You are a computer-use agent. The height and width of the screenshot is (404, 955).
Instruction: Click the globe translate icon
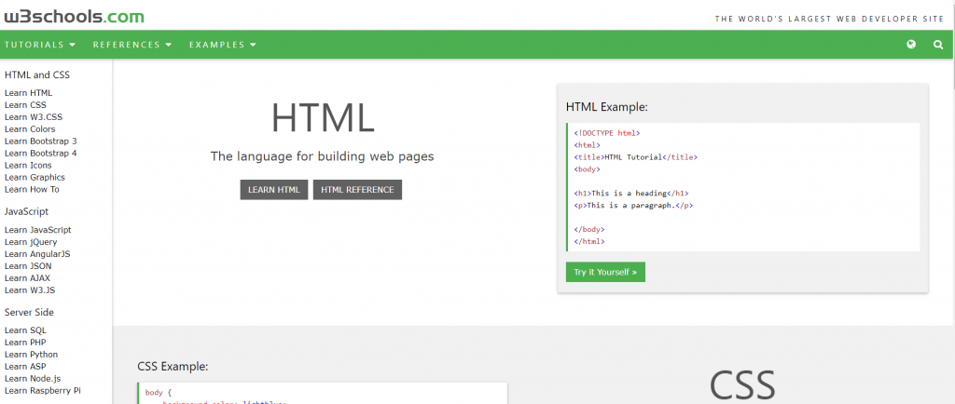tap(911, 45)
